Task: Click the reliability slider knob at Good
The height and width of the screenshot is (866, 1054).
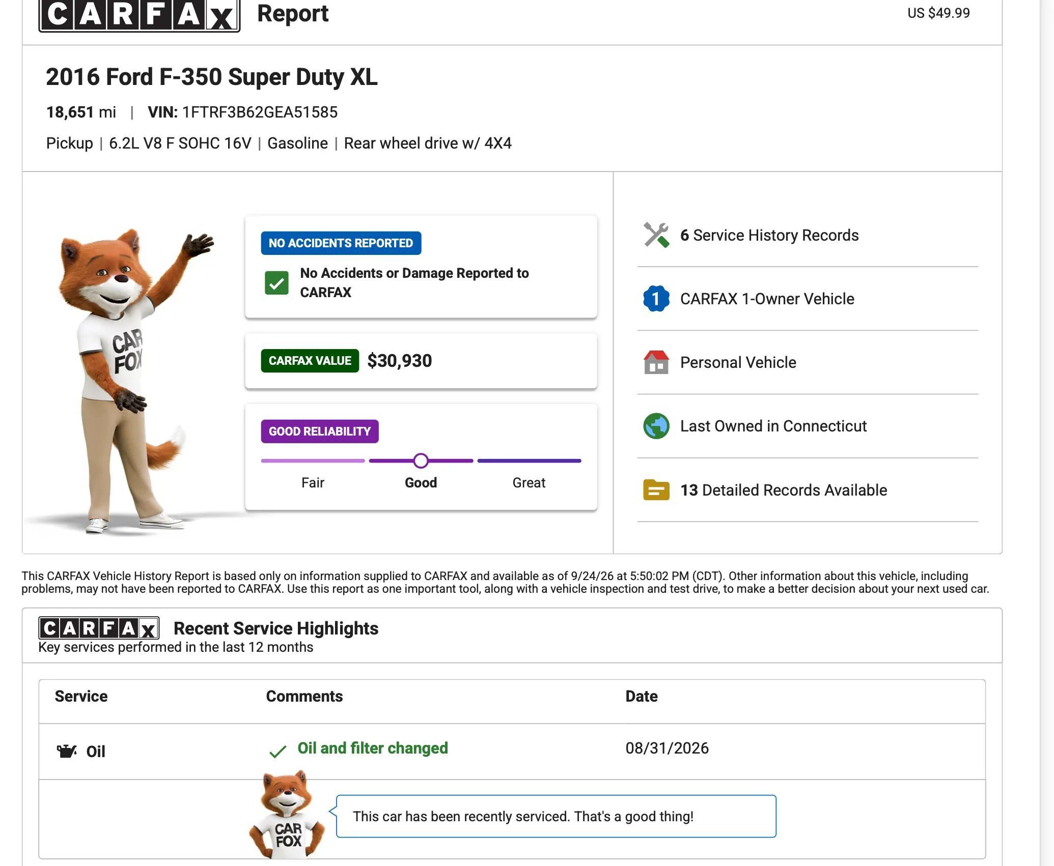Action: click(x=421, y=460)
